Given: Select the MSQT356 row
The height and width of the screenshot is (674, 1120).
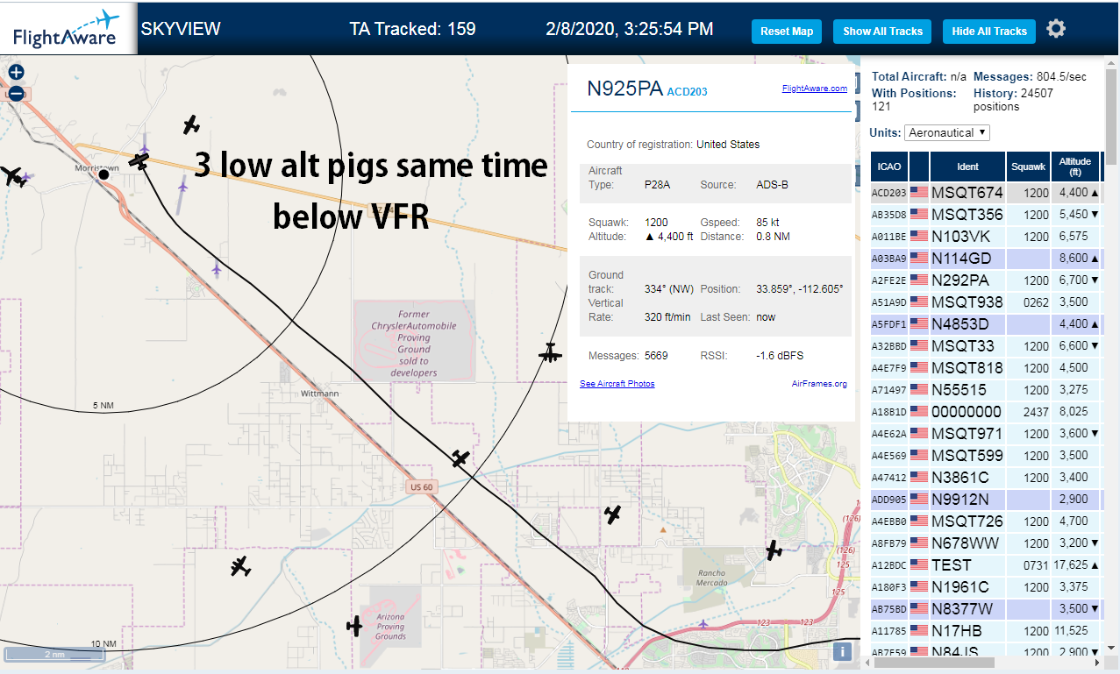Looking at the screenshot, I should click(986, 214).
